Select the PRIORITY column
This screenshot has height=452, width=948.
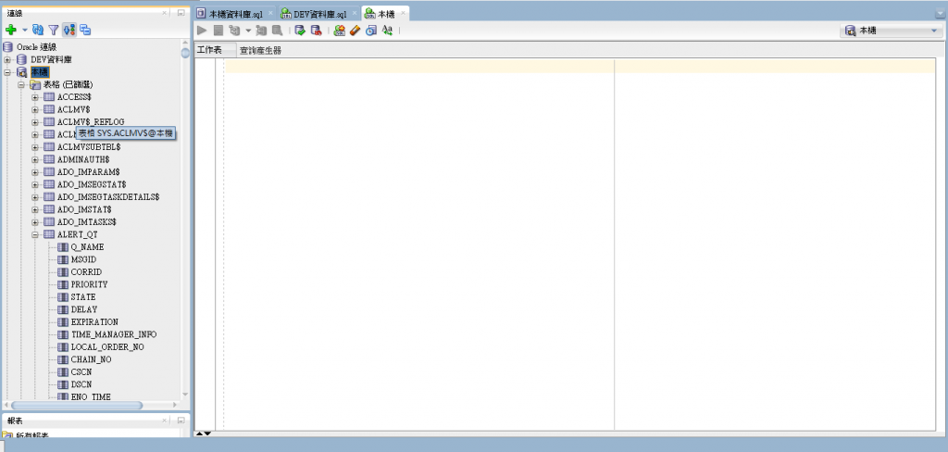tap(89, 284)
